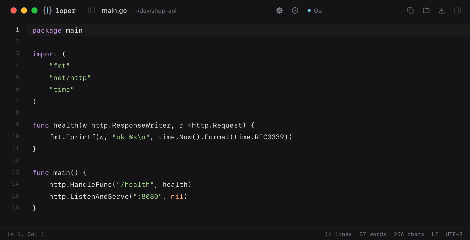Click the ~/dev/shop-api path text
Image resolution: width=470 pixels, height=240 pixels.
pos(155,11)
